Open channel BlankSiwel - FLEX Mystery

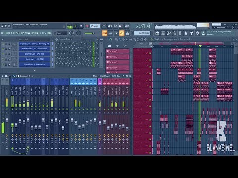coord(34,44)
